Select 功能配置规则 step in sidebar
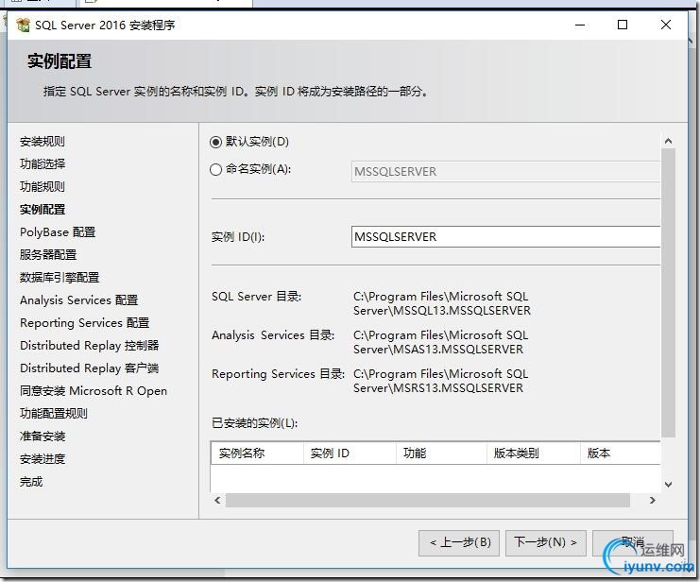700x582 pixels. click(54, 414)
